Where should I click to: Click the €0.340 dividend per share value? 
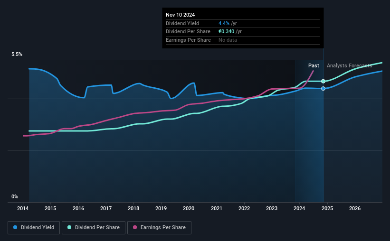coord(226,32)
